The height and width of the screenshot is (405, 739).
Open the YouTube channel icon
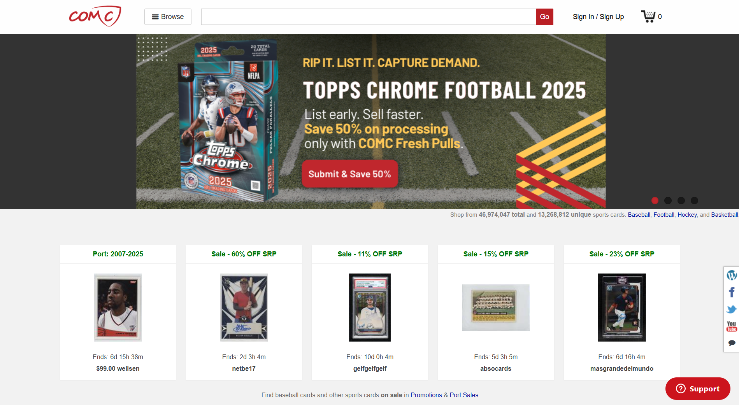click(x=732, y=326)
